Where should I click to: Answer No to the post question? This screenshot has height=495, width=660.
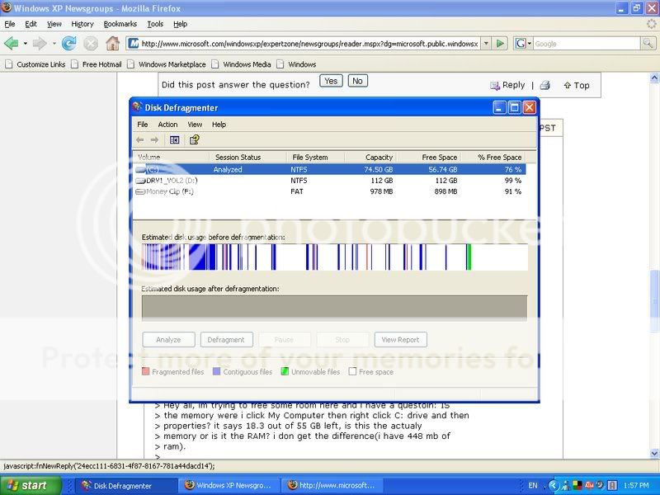coord(358,81)
